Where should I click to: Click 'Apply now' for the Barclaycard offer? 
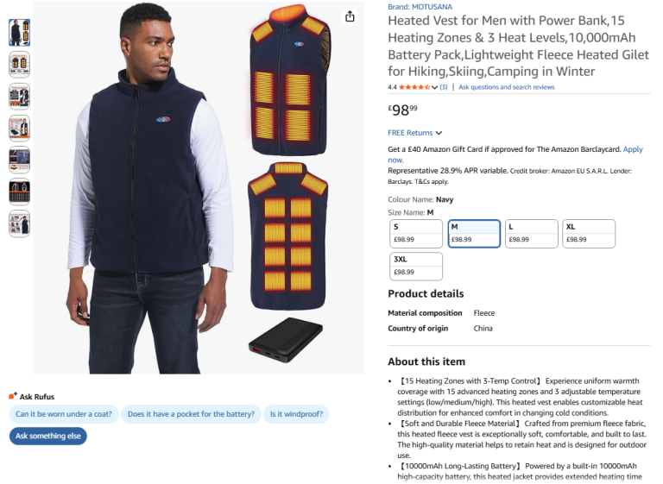click(632, 149)
